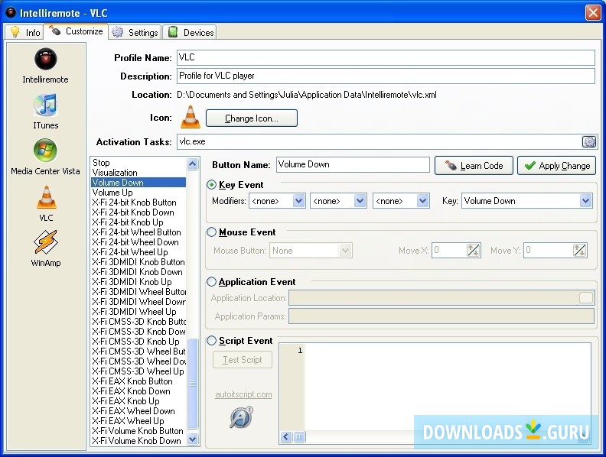Click the Button Name input field
This screenshot has height=457, width=606.
pyautogui.click(x=353, y=164)
